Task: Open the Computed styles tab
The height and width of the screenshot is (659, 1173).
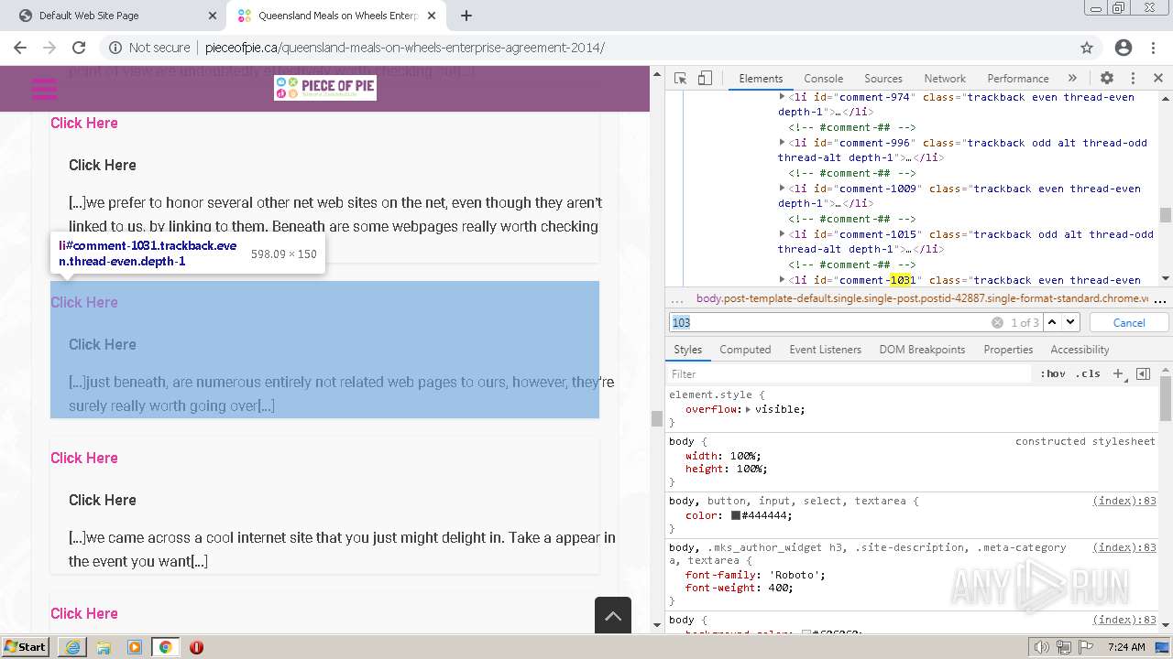Action: 745,350
